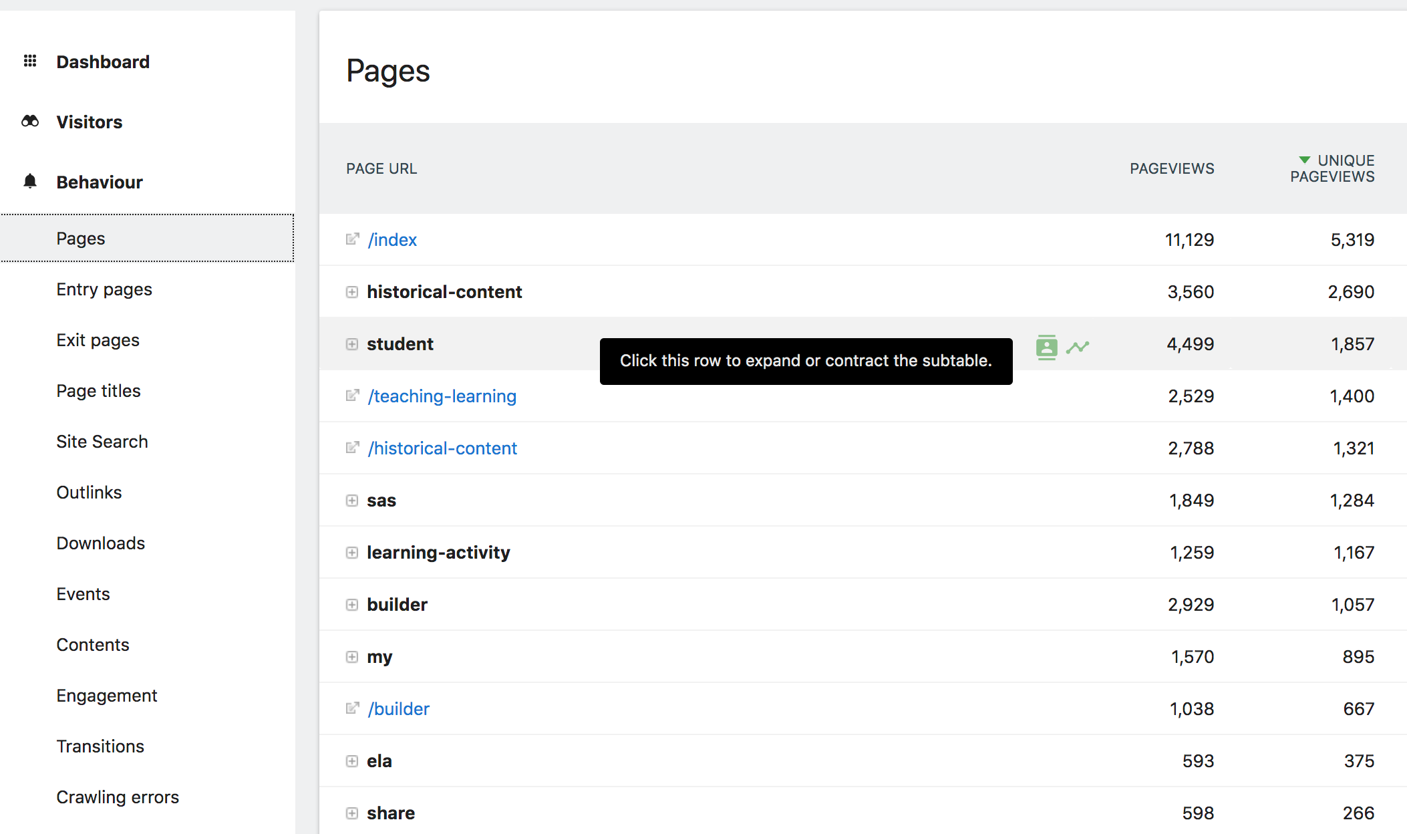Expand the ela subtable

(x=352, y=760)
